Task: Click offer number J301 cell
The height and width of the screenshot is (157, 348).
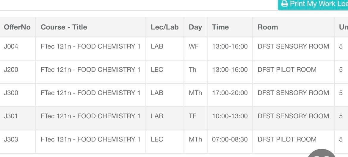Action: (x=11, y=116)
